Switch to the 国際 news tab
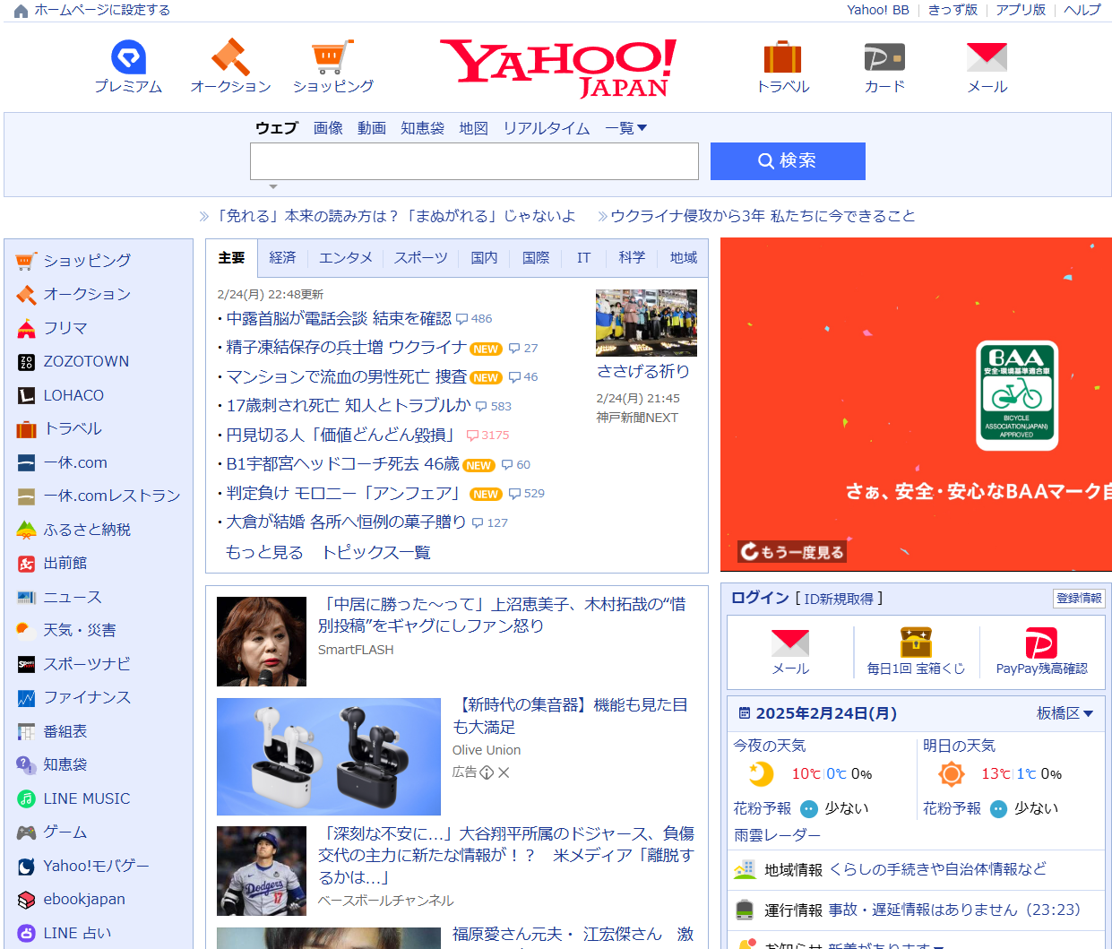The image size is (1112, 949). (x=536, y=258)
